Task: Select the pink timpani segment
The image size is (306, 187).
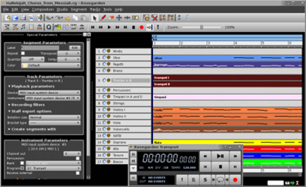Action: click(227, 97)
